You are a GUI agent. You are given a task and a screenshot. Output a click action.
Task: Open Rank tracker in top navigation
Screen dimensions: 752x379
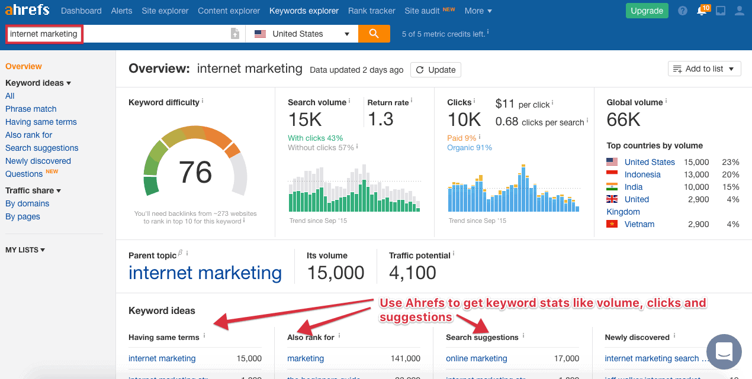(371, 11)
